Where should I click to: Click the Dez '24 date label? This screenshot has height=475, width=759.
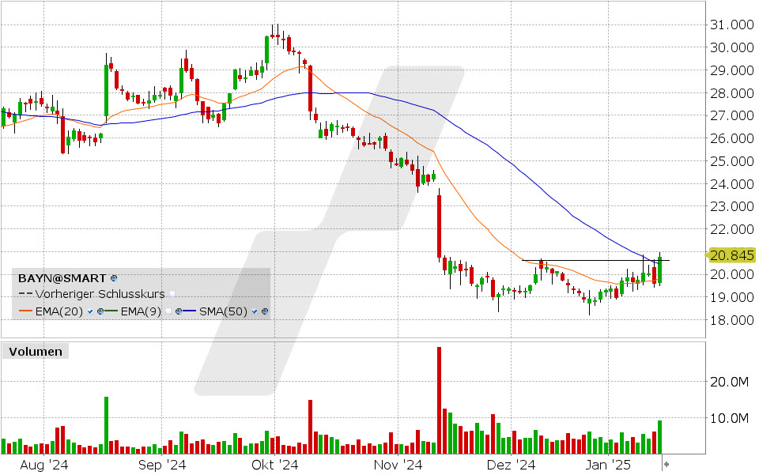tap(511, 466)
